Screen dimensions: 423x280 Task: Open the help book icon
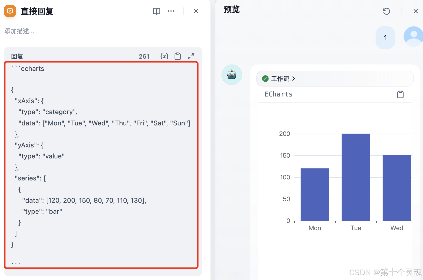[x=157, y=11]
